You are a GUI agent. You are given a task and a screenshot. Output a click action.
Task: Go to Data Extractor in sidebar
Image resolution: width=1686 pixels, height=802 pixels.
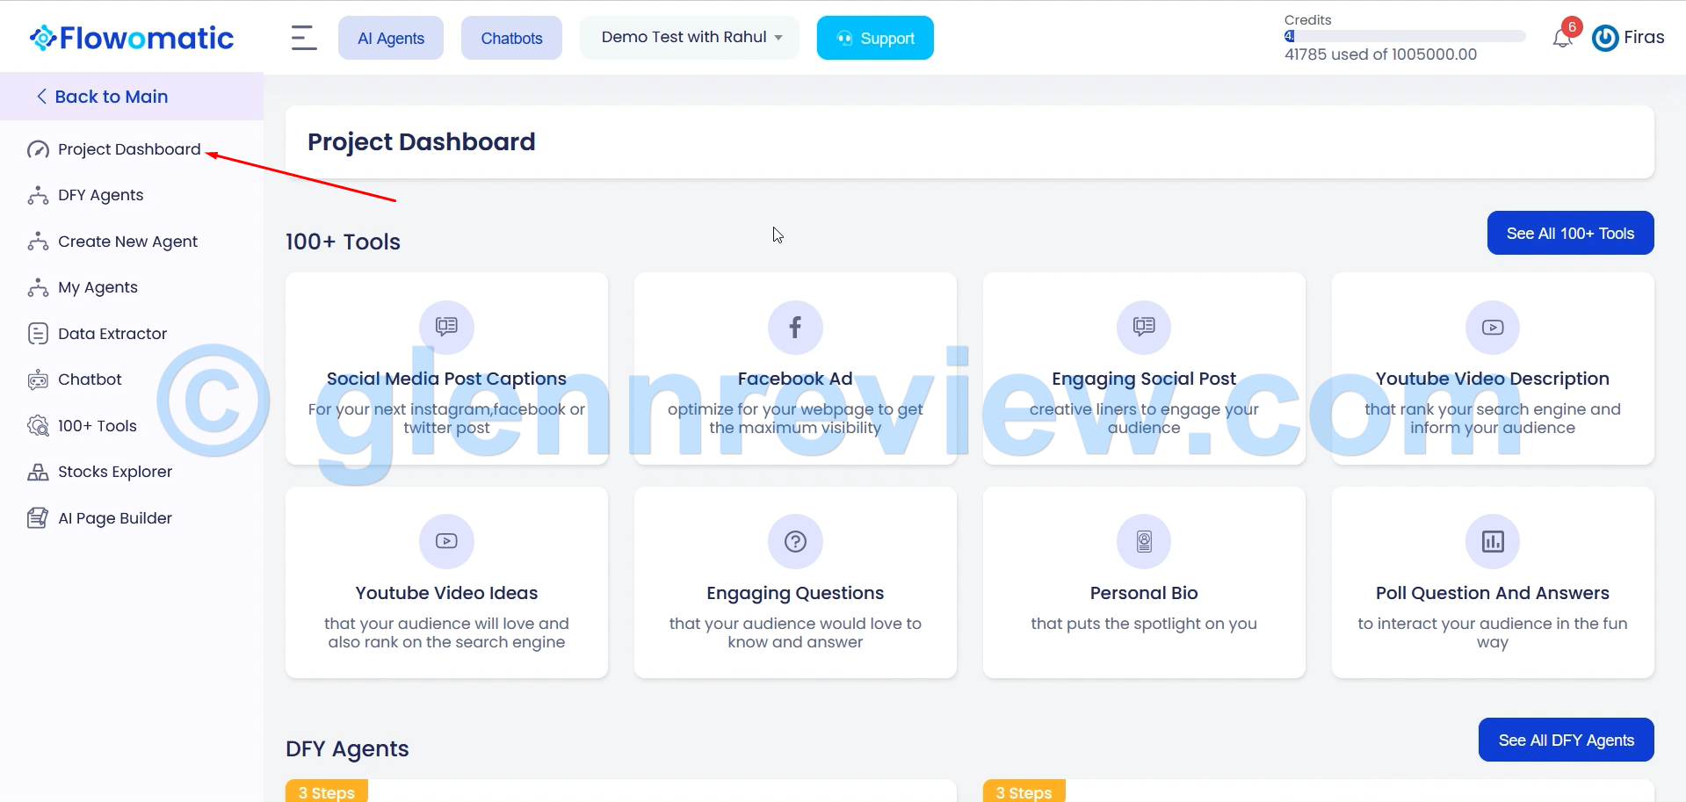pos(112,334)
